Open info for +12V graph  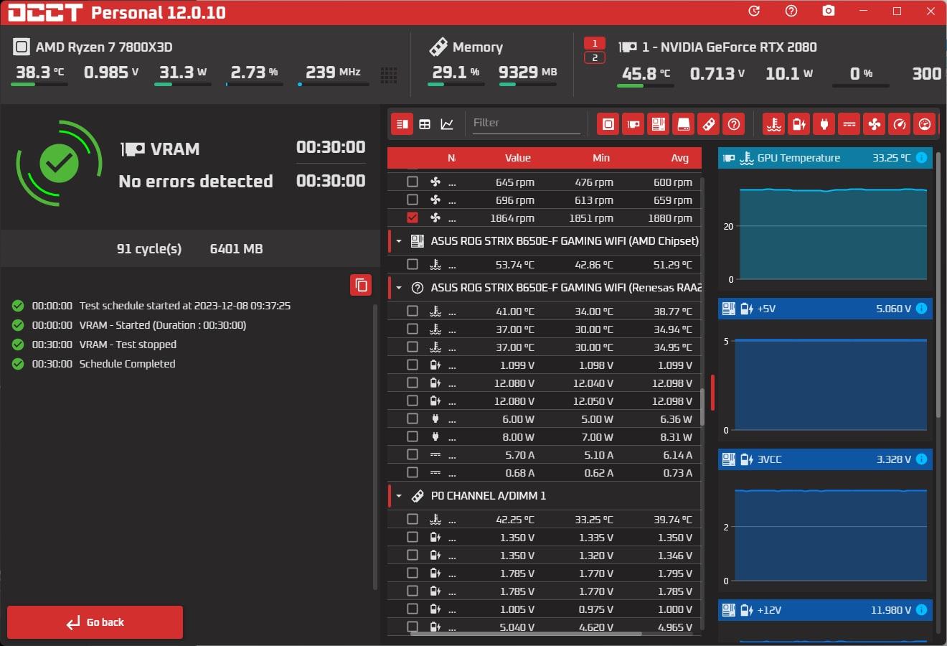[922, 610]
